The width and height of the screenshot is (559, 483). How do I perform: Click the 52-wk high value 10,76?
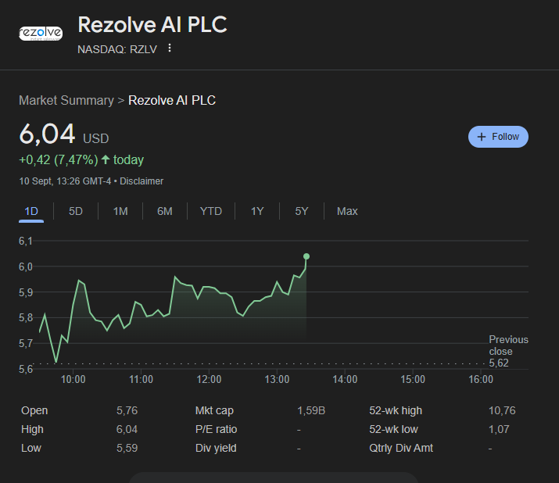[x=502, y=410]
